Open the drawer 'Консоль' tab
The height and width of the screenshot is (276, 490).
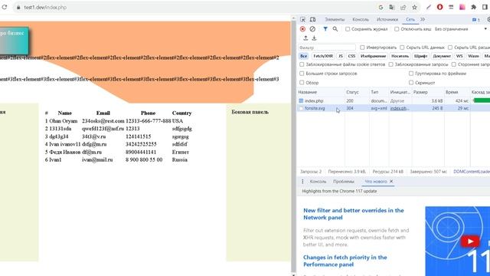(x=318, y=182)
